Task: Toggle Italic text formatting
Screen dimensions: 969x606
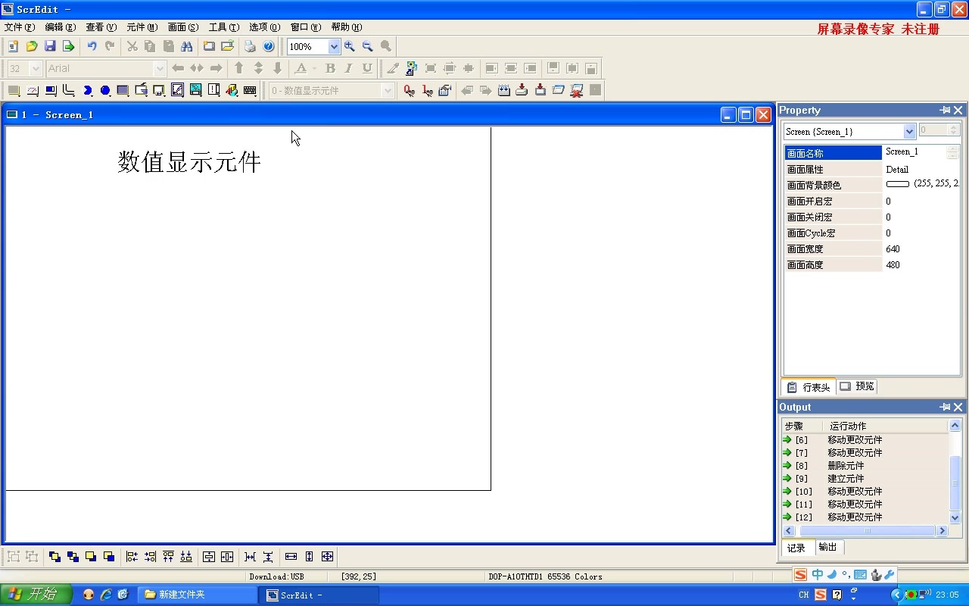Action: (348, 68)
